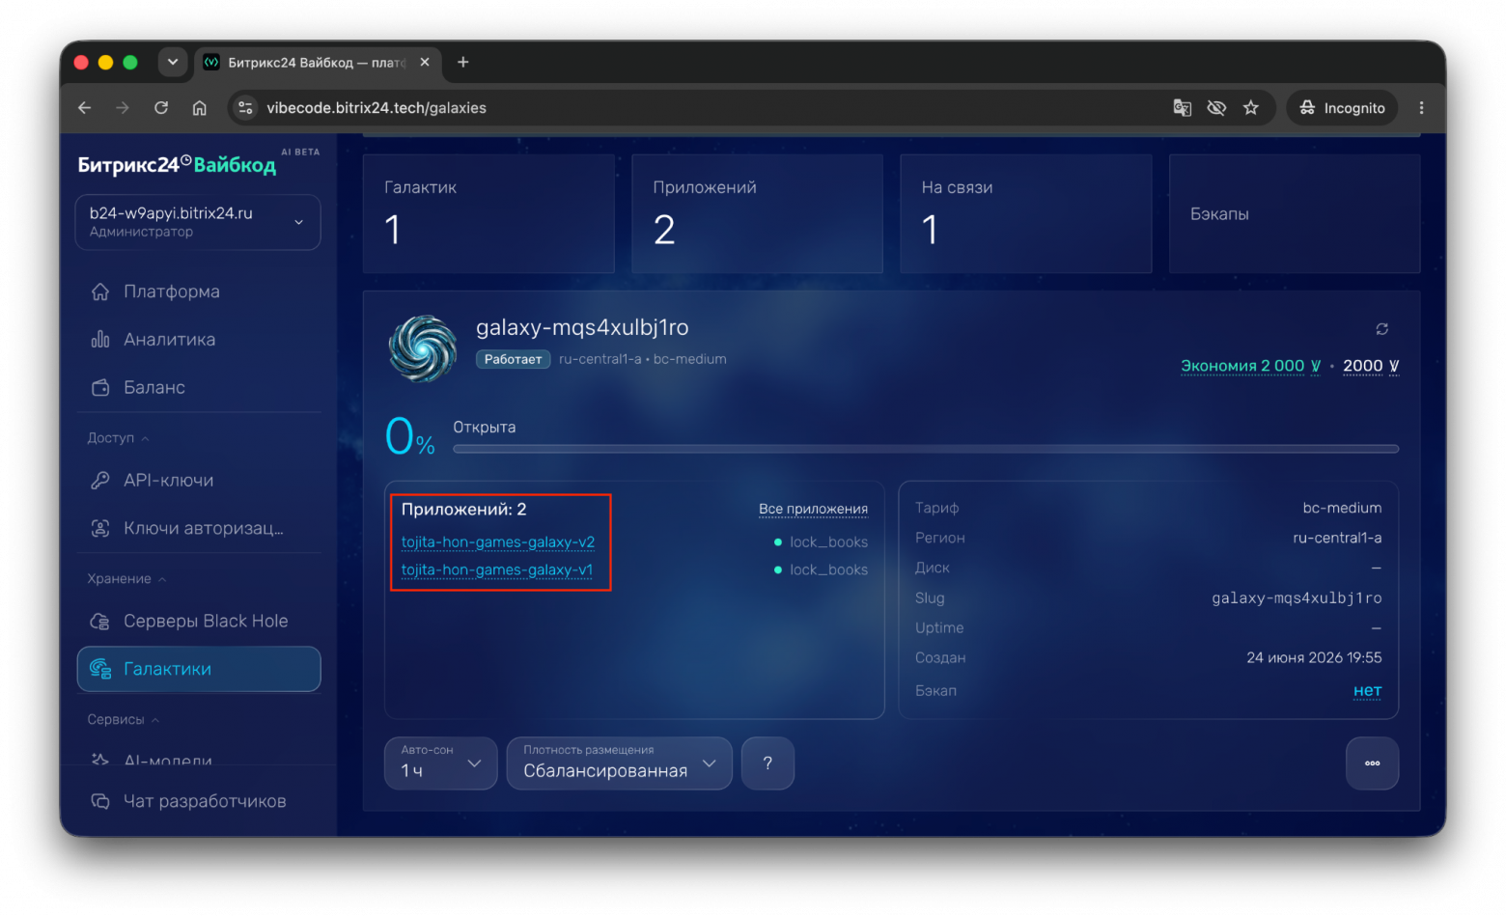Go back with the browser back arrow

pyautogui.click(x=85, y=108)
